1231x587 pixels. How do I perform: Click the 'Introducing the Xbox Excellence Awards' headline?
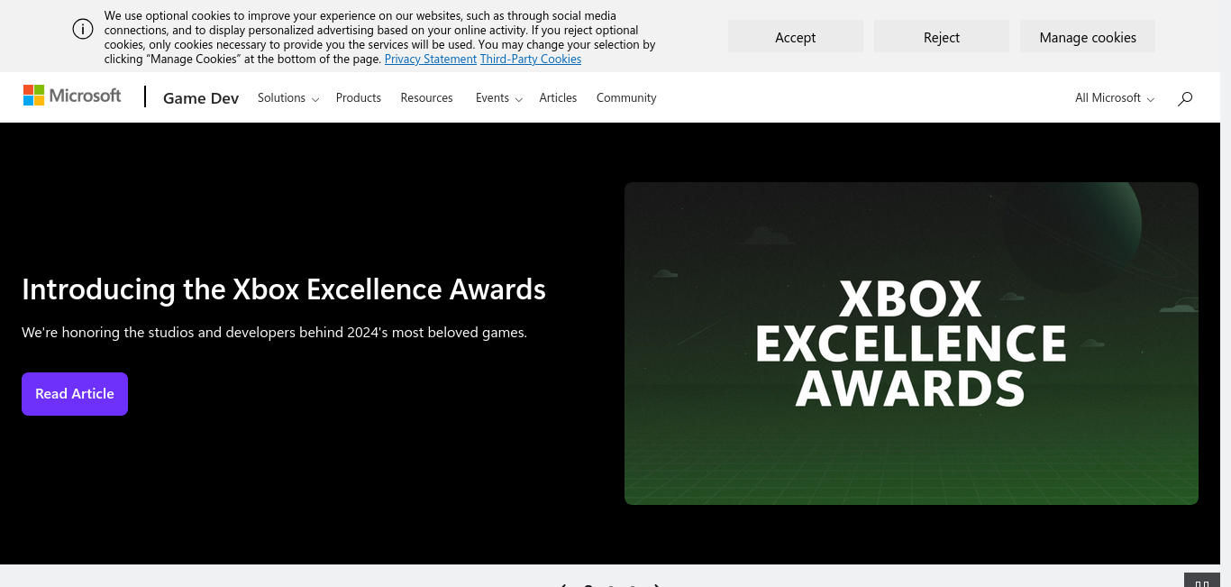pyautogui.click(x=284, y=289)
